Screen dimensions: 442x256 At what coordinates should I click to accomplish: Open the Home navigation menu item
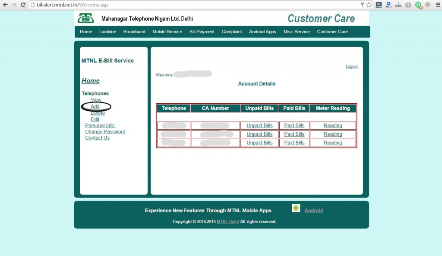86,32
